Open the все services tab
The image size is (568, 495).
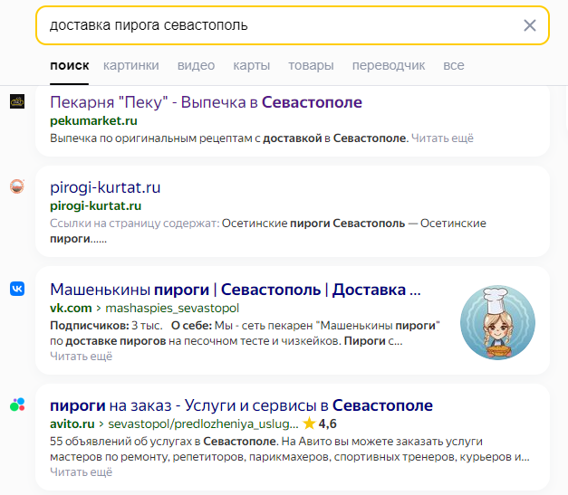(x=454, y=65)
